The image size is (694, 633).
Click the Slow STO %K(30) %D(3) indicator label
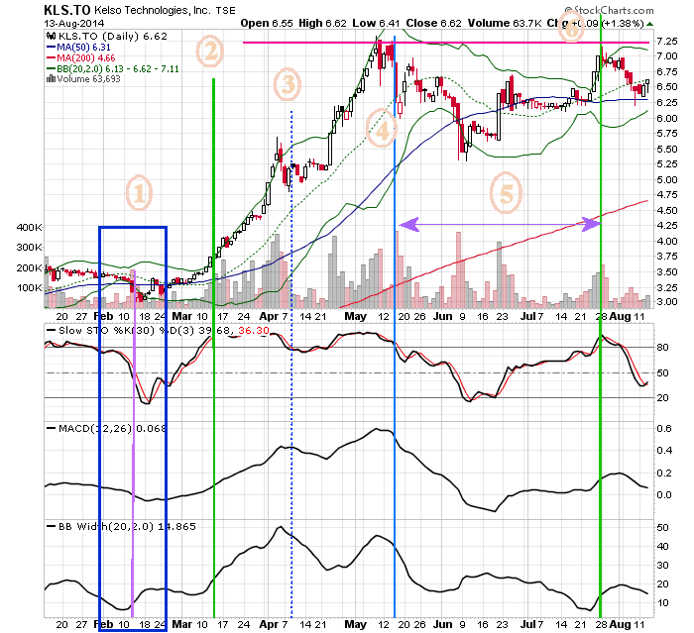(x=126, y=331)
